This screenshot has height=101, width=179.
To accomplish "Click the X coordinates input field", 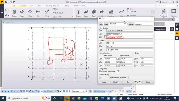I will [x=129, y=31].
